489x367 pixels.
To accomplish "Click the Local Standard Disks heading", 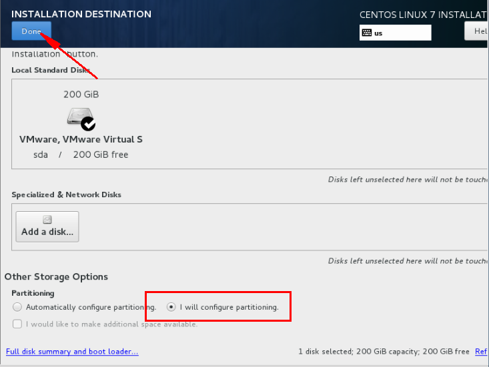I will tap(51, 70).
